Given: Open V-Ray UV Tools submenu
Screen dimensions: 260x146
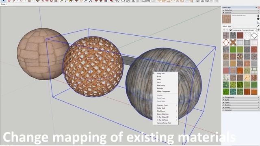Looking at the screenshot, I should (165, 120).
